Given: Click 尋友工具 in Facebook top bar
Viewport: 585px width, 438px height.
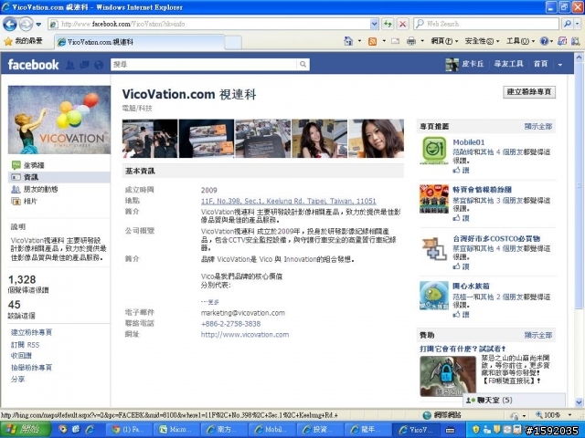Looking at the screenshot, I should [x=508, y=64].
